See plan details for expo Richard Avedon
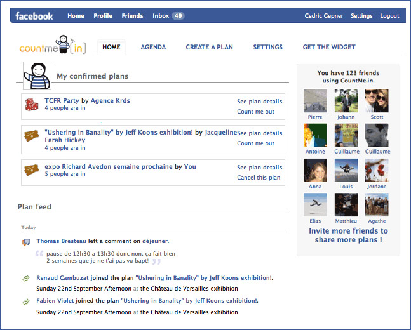This screenshot has height=330, width=411. click(x=260, y=168)
